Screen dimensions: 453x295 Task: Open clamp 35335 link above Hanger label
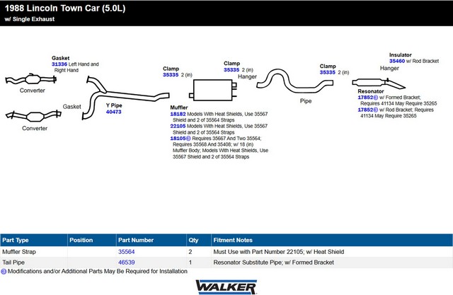[231, 69]
